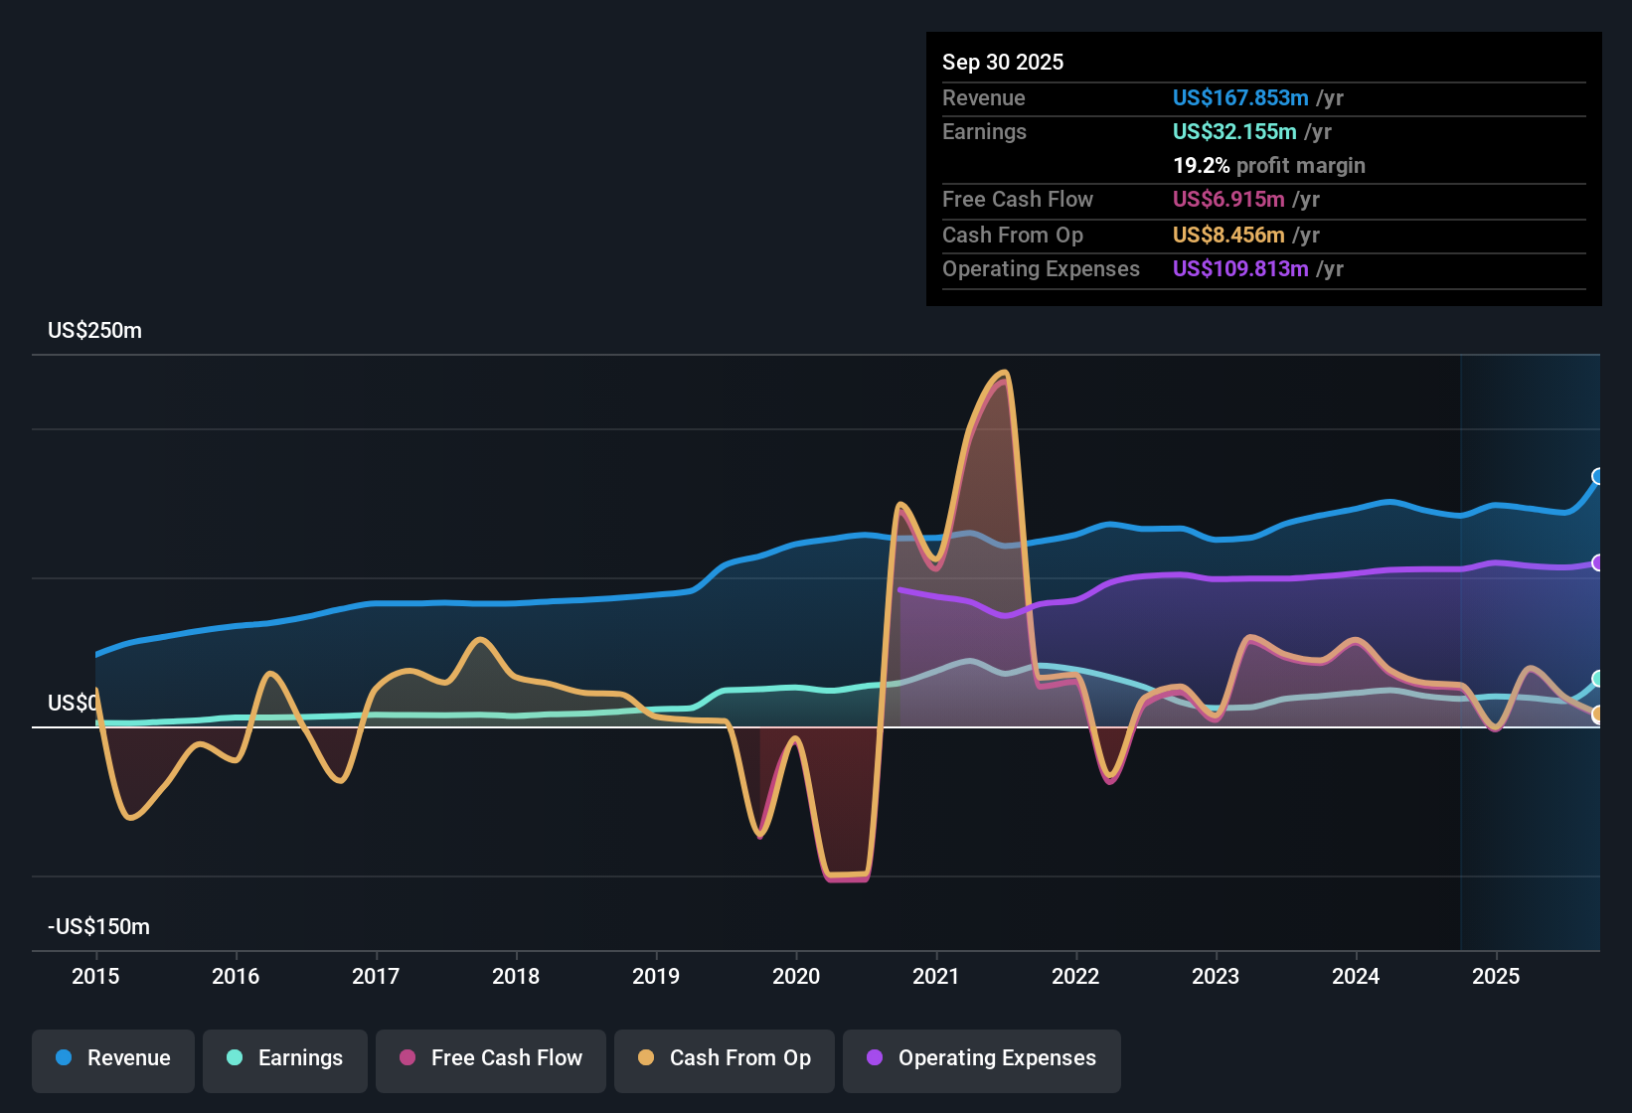Screen dimensions: 1632x1113
Task: Click the 19.2% profit margin text
Action: tap(1269, 165)
